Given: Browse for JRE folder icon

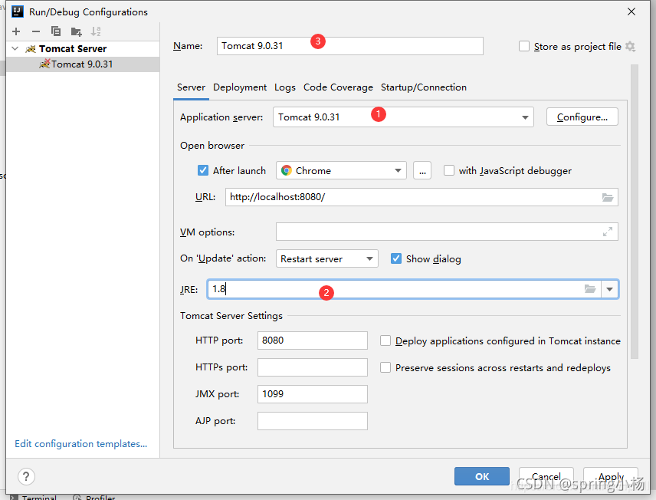Looking at the screenshot, I should pyautogui.click(x=590, y=289).
